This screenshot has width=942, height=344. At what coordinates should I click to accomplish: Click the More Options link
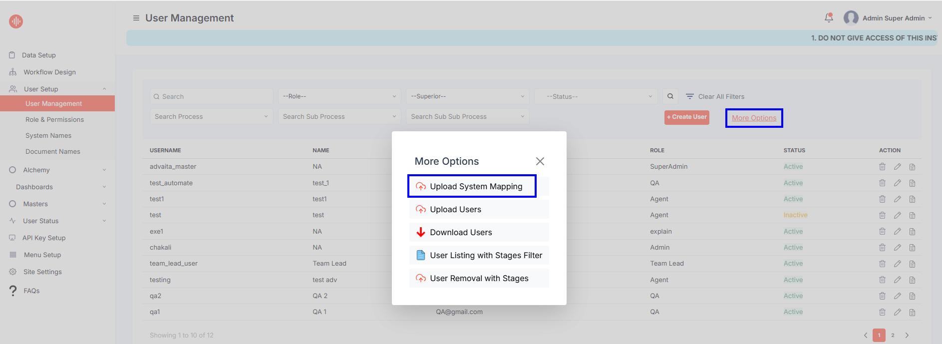point(754,118)
